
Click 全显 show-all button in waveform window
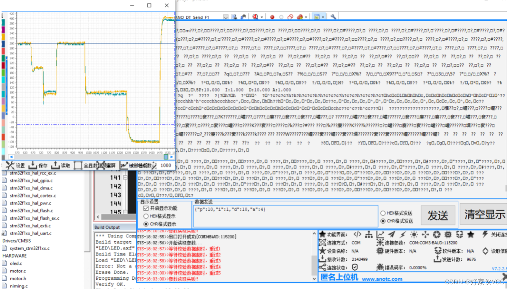pyautogui.click(x=84, y=165)
